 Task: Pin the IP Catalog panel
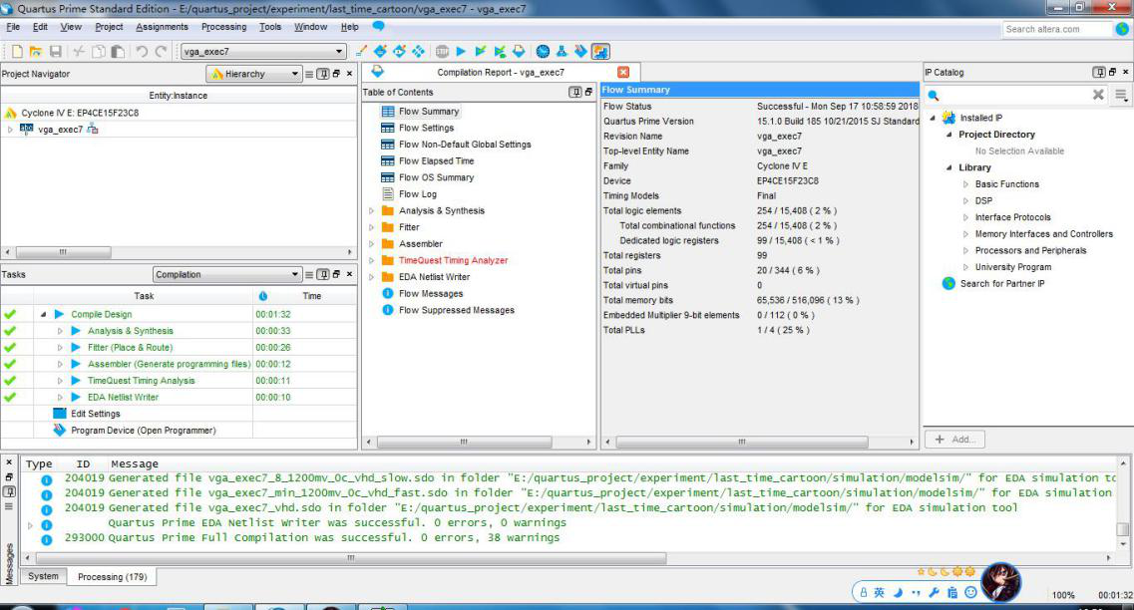(1098, 73)
